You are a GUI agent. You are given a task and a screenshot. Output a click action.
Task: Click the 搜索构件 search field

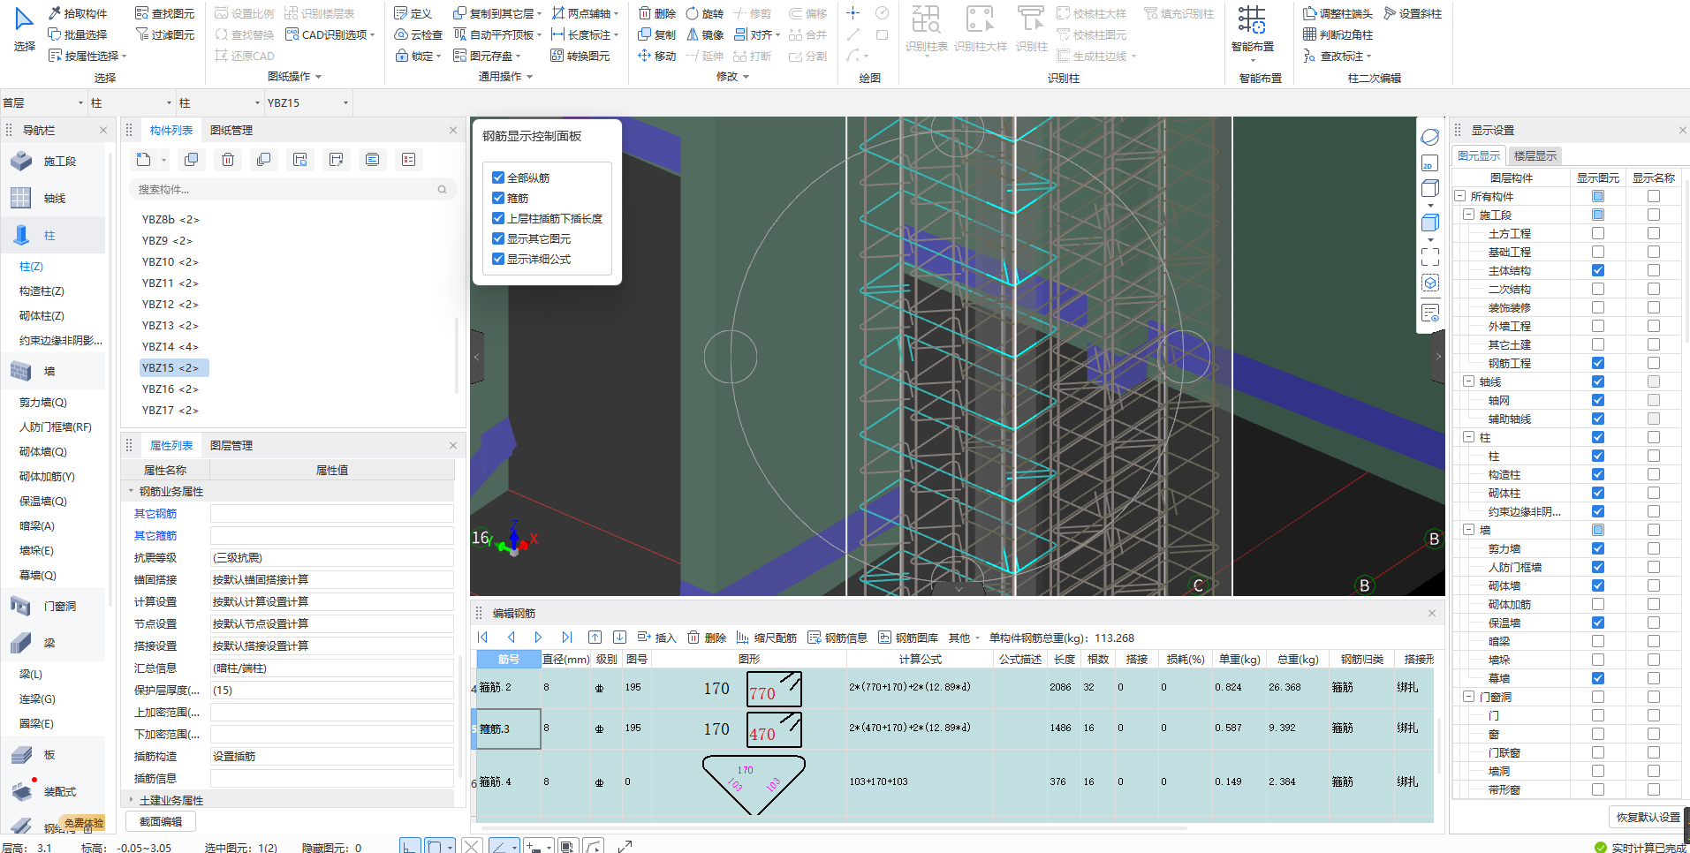click(292, 190)
